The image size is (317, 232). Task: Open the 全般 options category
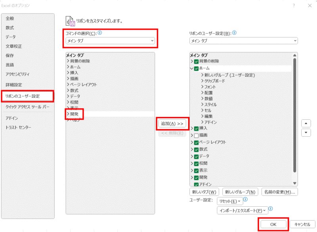(x=10, y=19)
